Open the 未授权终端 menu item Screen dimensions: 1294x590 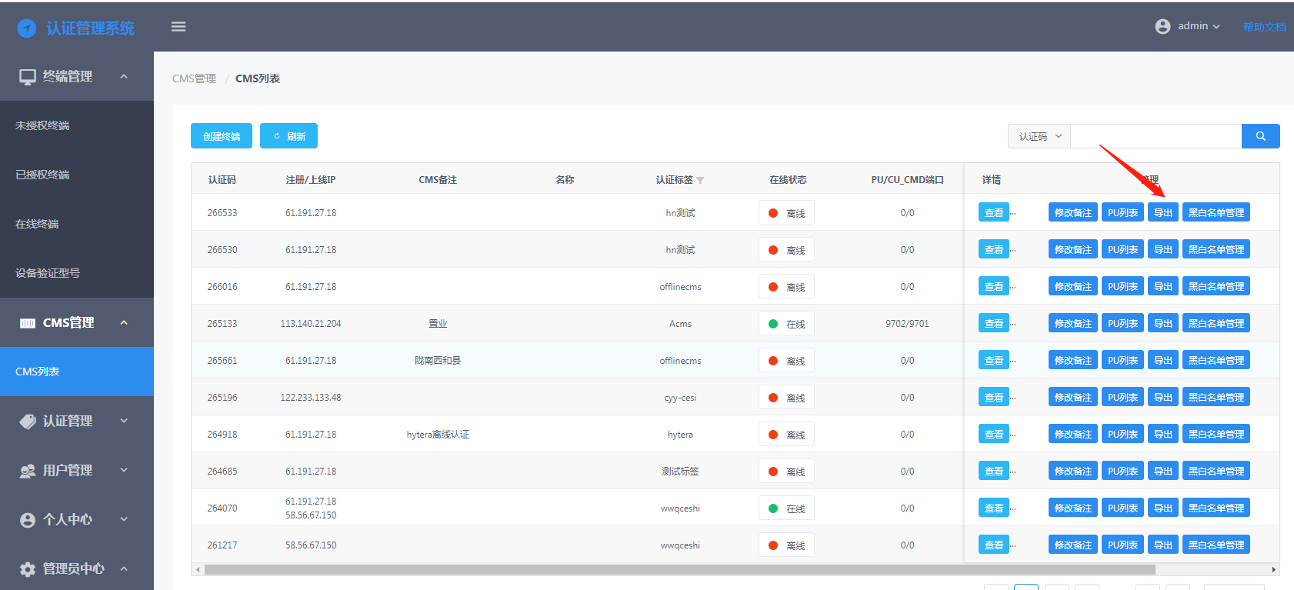pyautogui.click(x=42, y=125)
